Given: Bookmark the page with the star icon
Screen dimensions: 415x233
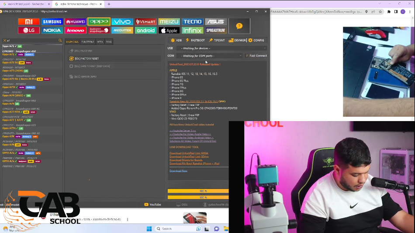Looking at the screenshot, I should coord(380,12).
